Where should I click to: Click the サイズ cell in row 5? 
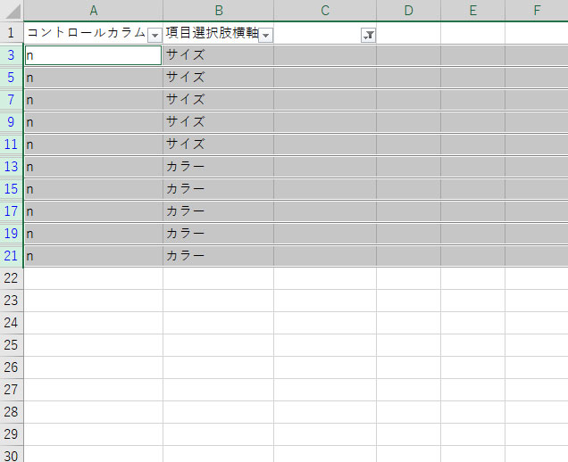point(218,78)
